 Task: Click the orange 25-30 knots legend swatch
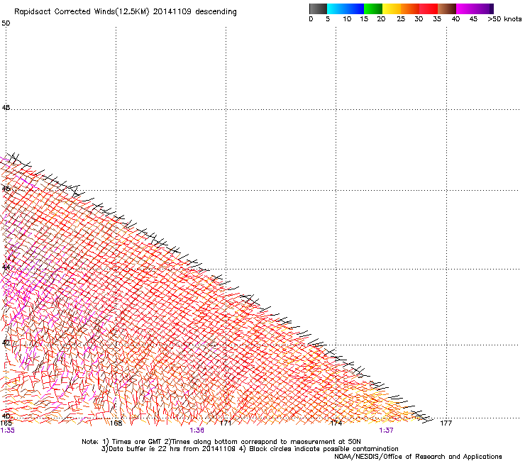coord(410,9)
